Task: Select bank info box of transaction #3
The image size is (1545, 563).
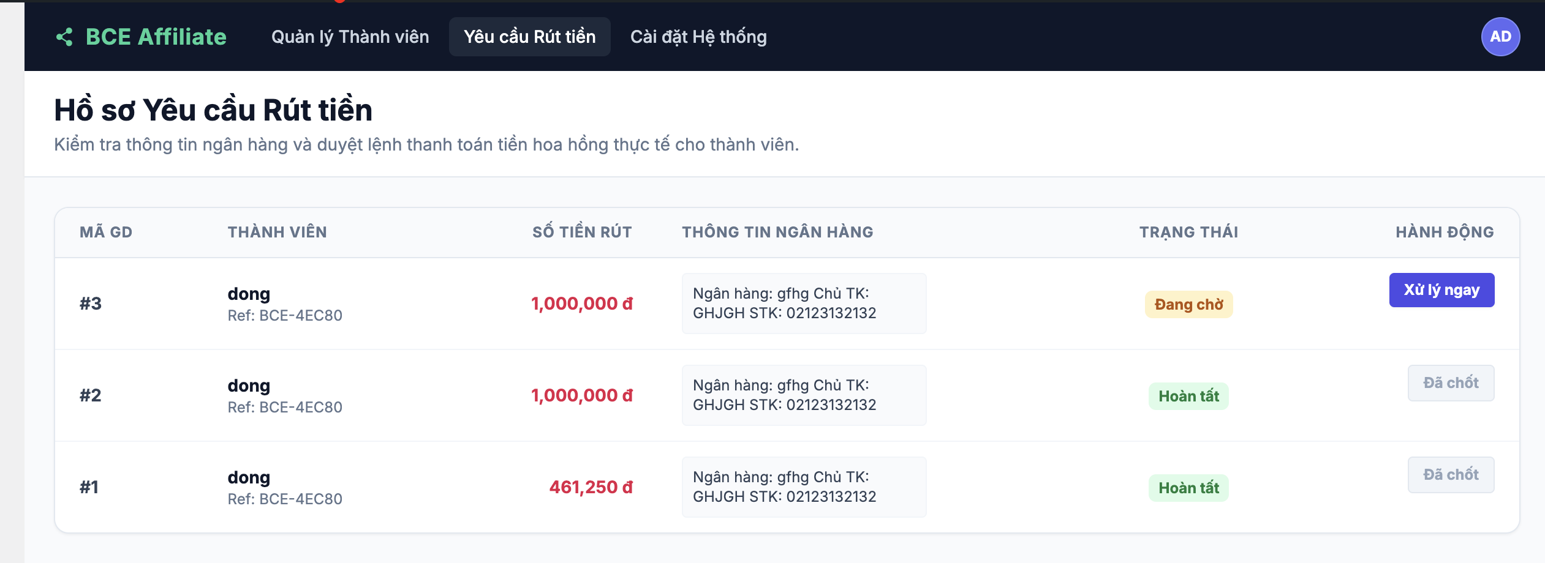Action: tap(804, 304)
